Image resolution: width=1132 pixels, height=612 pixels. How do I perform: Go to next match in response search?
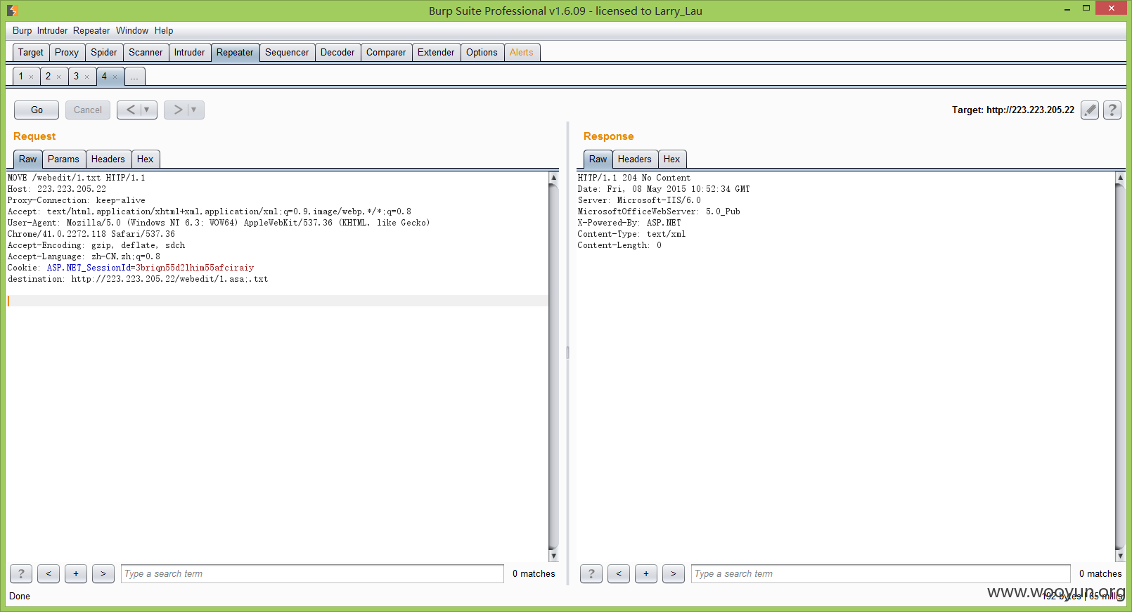pyautogui.click(x=674, y=574)
